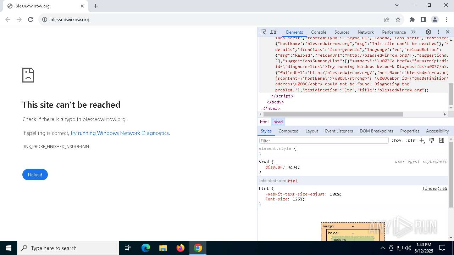
Task: Click the </body> closing tag line
Action: [x=275, y=102]
